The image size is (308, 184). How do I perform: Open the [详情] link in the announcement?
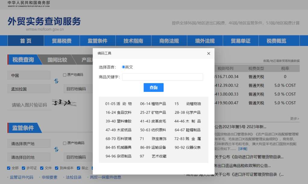pyautogui.click(x=243, y=149)
